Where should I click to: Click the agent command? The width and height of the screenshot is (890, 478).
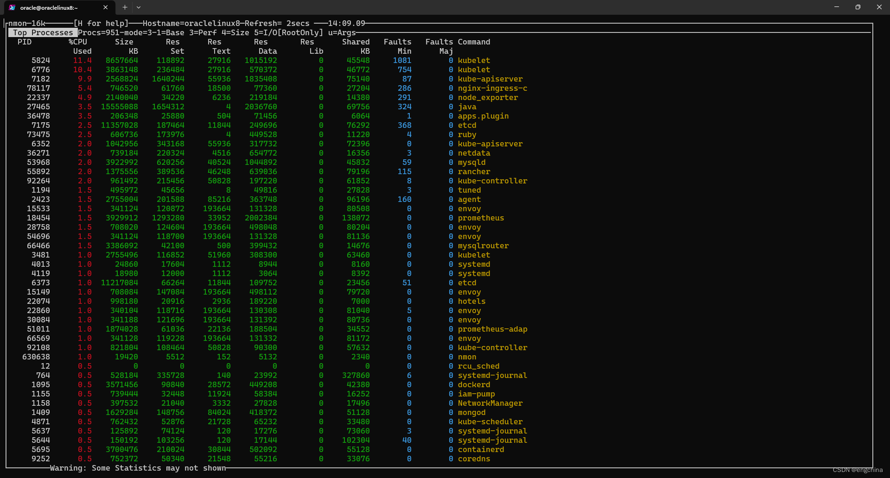(x=469, y=199)
